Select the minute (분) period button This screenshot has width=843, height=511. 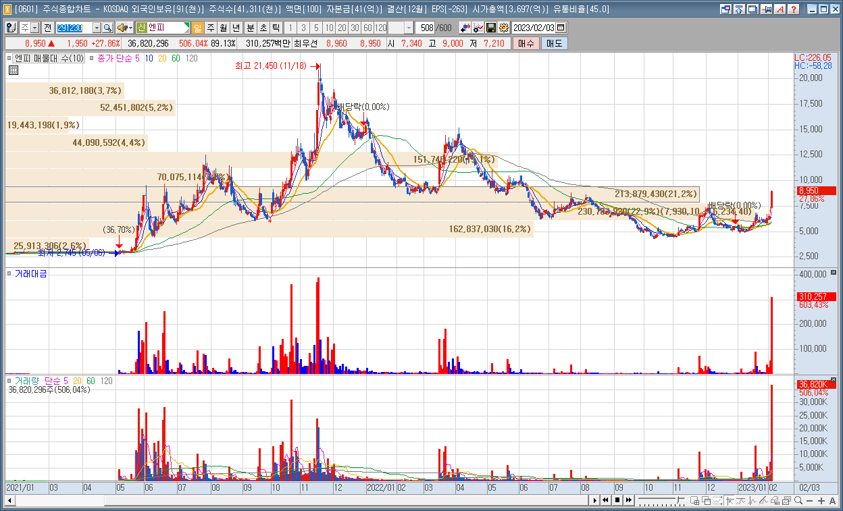250,28
